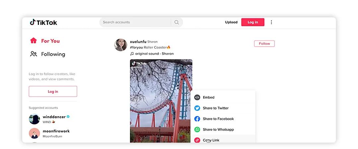Open moonfirework's avatar in suggested accounts
The image size is (358, 149).
point(34,133)
